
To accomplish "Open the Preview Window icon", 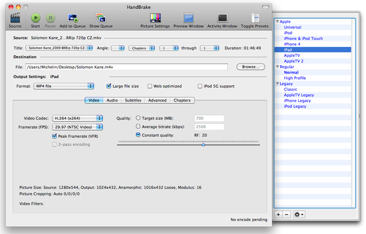I will (188, 18).
